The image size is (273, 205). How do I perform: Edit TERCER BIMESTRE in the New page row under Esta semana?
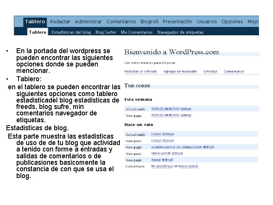coord(186,115)
